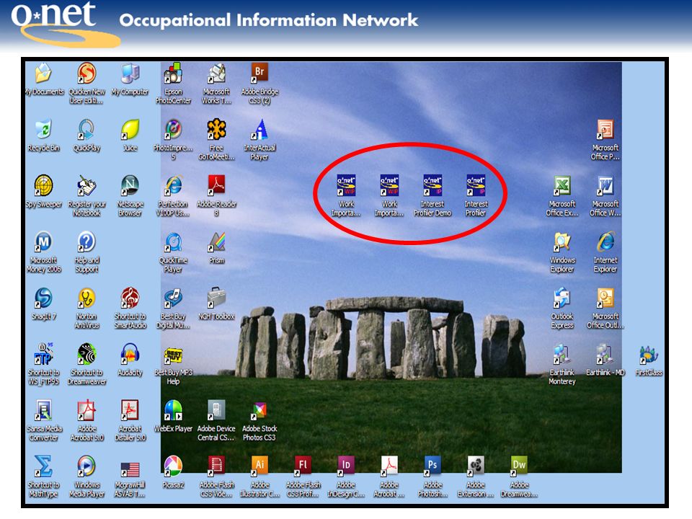Viewport: 692px width, 519px height.
Task: Launch Adobe Reader 8 shortcut
Action: pyautogui.click(x=216, y=185)
